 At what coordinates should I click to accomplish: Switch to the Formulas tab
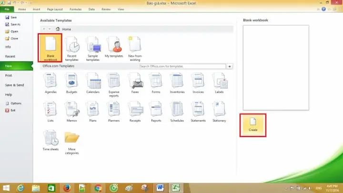click(x=75, y=9)
